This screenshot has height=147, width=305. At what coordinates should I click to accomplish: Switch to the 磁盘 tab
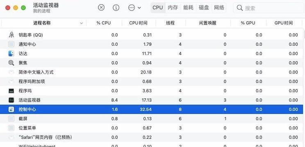point(204,7)
